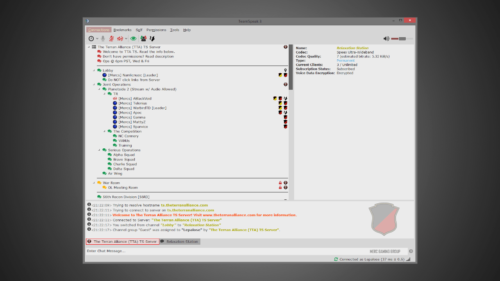Collapse the Serious Operations channel
This screenshot has height=281, width=500.
99,150
